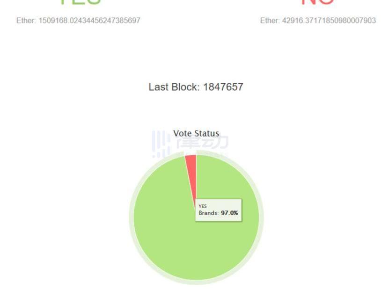Click the block number 1847657
The height and width of the screenshot is (289, 381).
pyautogui.click(x=223, y=87)
